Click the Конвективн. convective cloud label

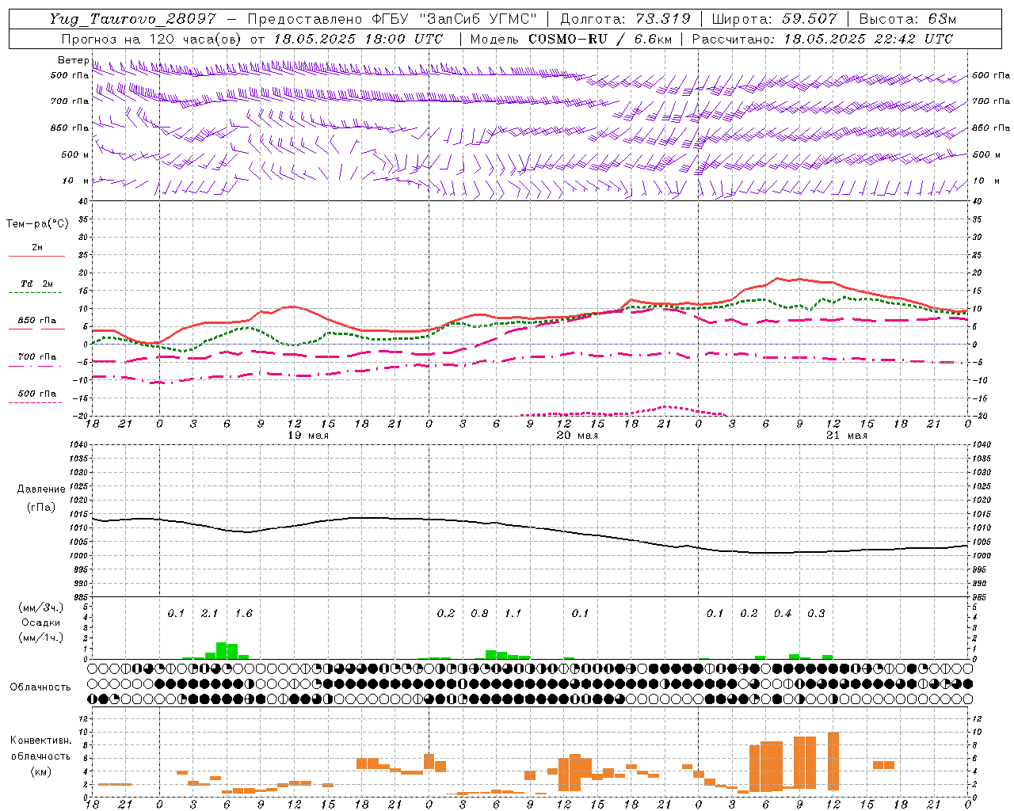tap(41, 741)
